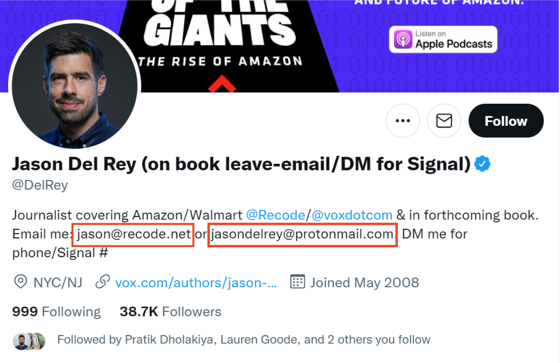Open the vox.com/authors/jason link
Screen dimensions: 560x363
(x=196, y=283)
